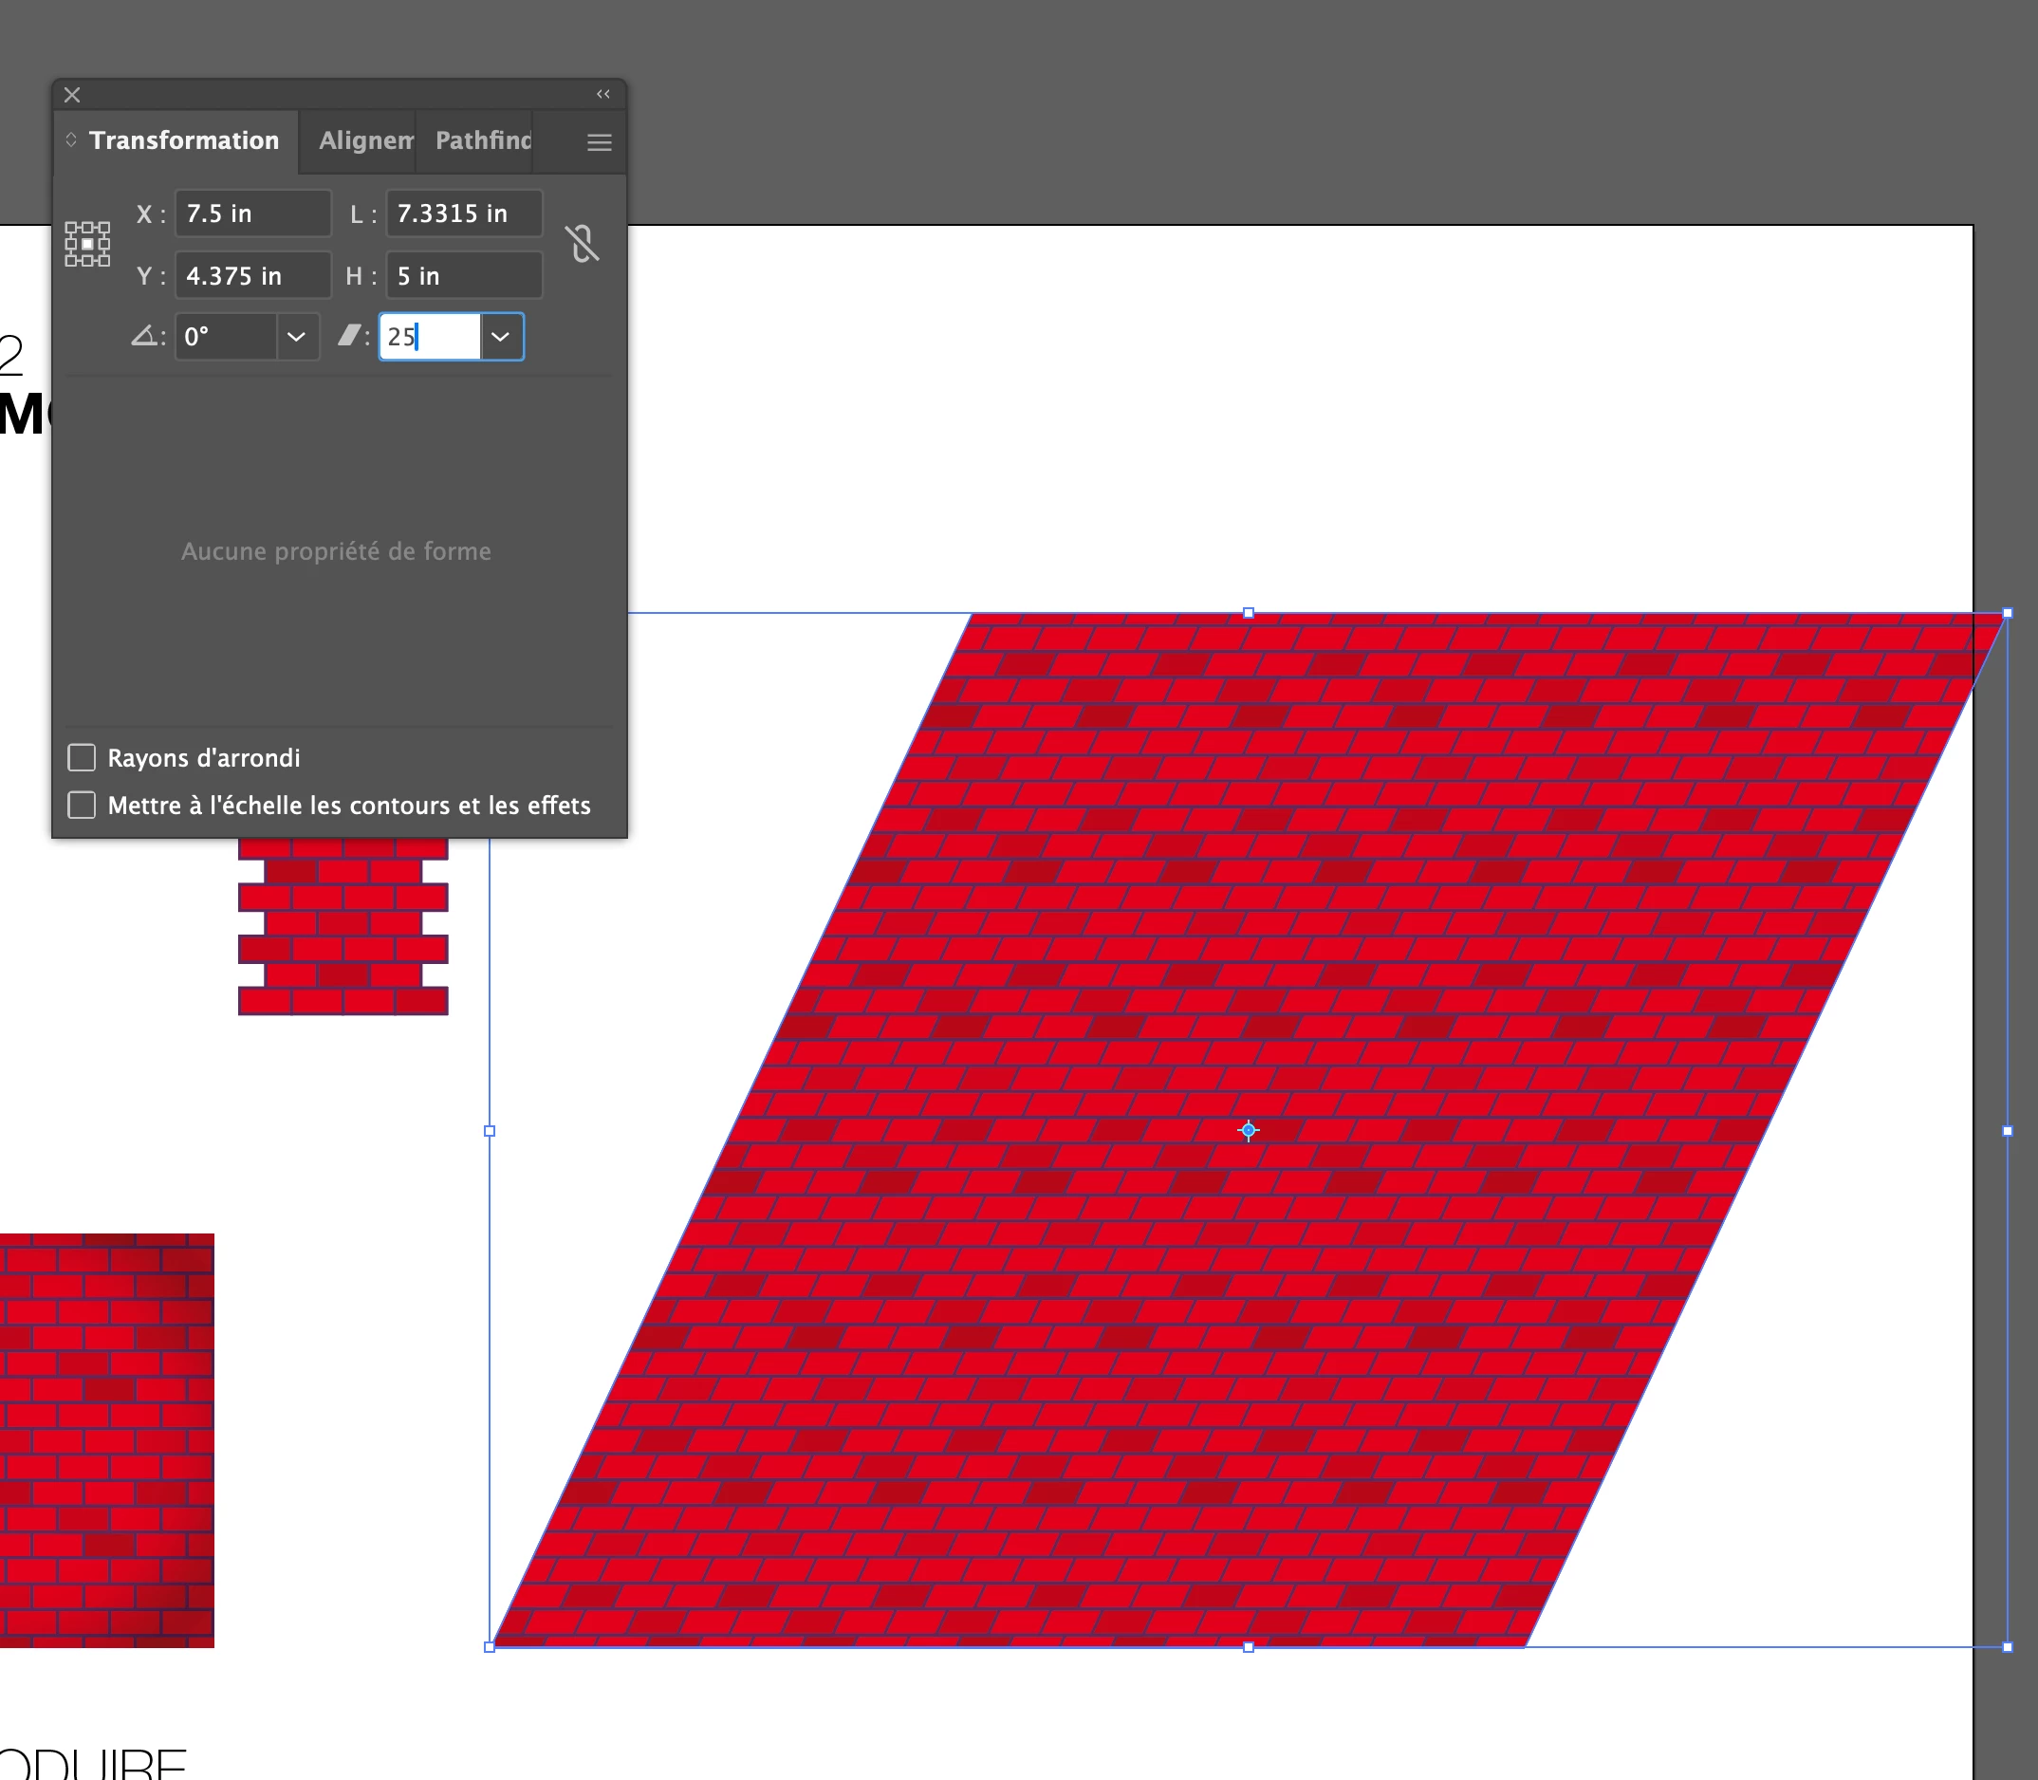Open the shear angle dropdown

coord(501,337)
